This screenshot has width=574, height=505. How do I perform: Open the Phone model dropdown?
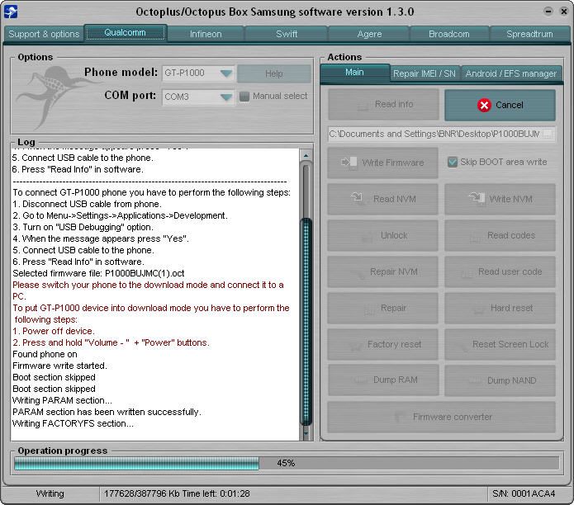pyautogui.click(x=226, y=73)
